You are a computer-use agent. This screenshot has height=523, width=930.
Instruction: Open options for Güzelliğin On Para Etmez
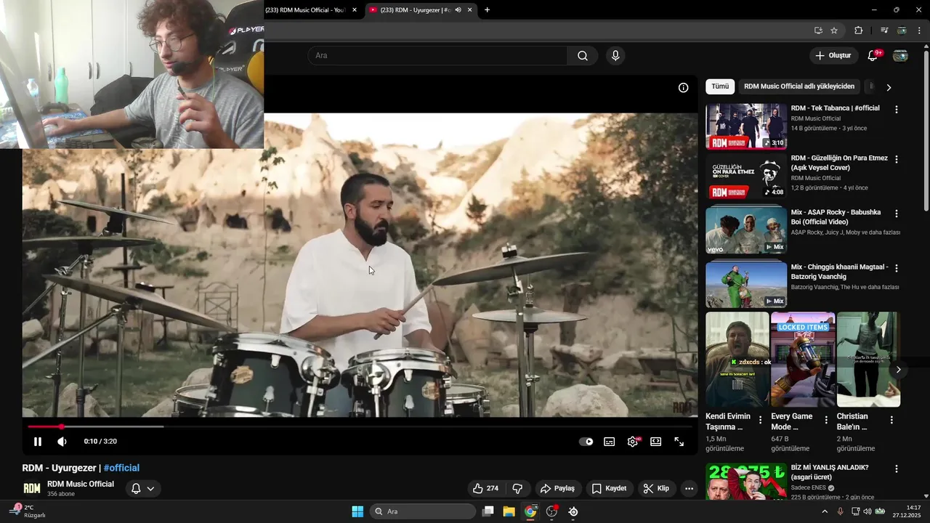click(896, 159)
